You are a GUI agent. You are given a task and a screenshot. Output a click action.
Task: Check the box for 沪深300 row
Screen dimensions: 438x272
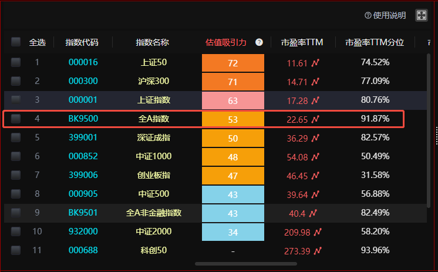(x=16, y=81)
